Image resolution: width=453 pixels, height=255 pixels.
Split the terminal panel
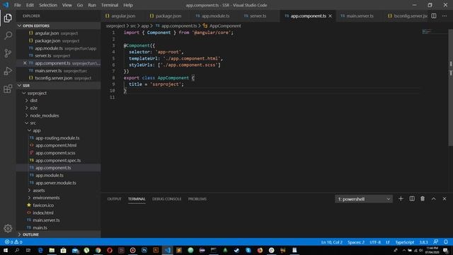point(412,199)
